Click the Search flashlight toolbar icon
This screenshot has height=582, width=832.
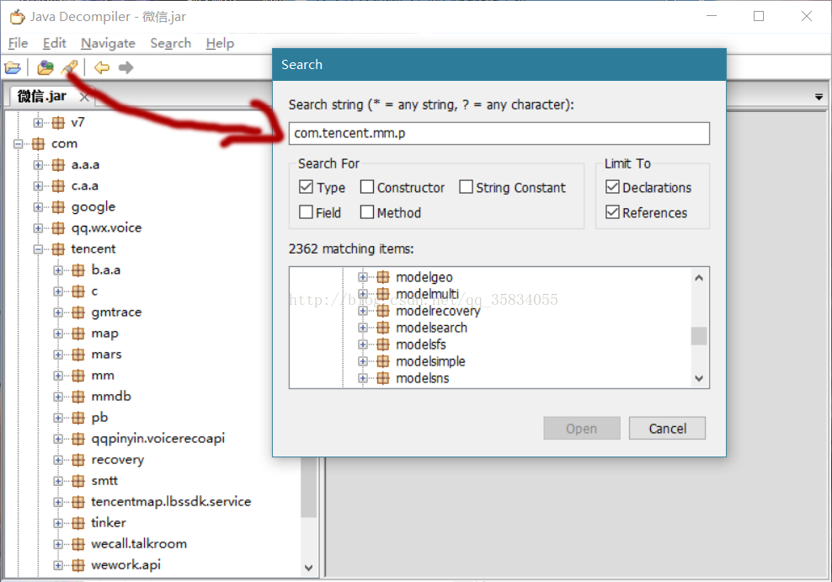[69, 67]
